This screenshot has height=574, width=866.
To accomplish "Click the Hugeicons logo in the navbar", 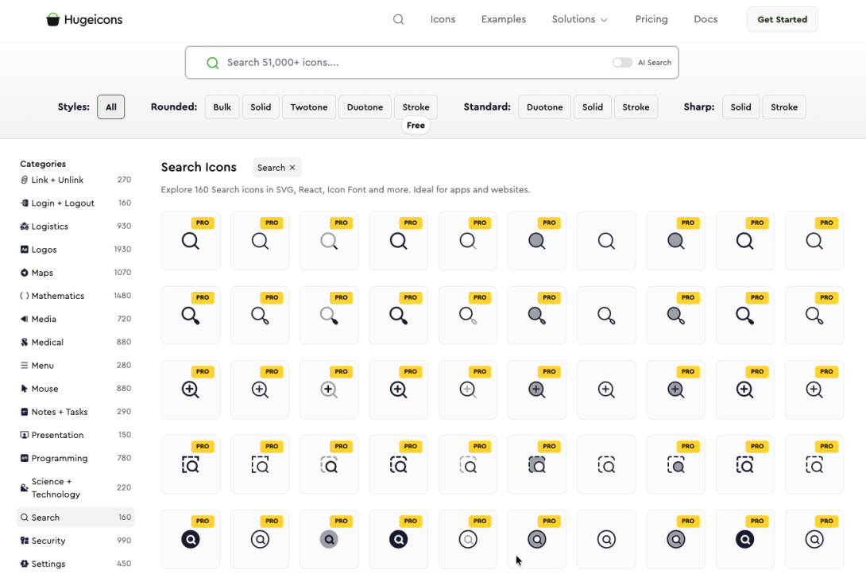I will [x=83, y=19].
